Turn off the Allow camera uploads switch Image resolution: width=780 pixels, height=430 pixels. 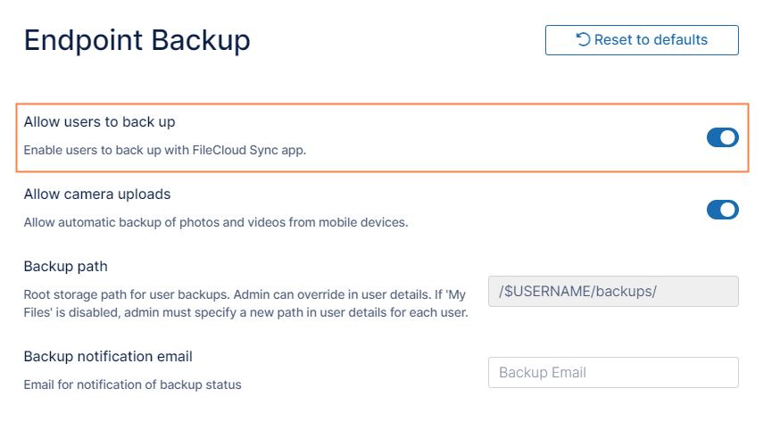[722, 210]
